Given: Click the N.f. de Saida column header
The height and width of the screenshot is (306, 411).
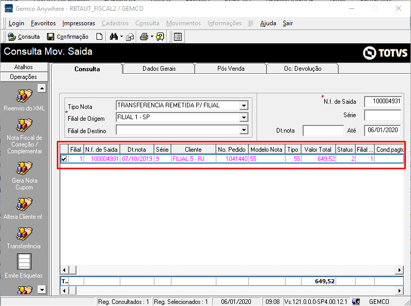Looking at the screenshot, I should 102,150.
